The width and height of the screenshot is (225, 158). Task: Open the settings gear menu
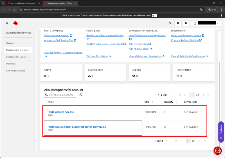coord(178,23)
